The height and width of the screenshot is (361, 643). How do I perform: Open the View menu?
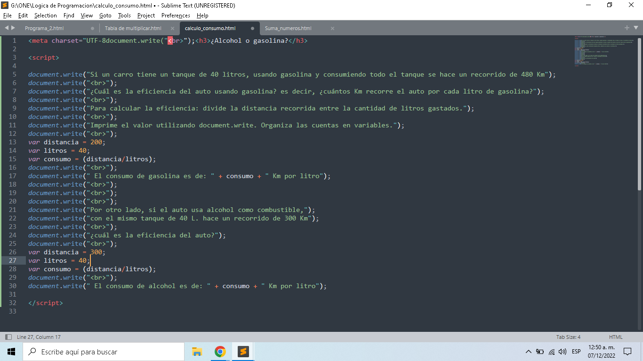[87, 16]
